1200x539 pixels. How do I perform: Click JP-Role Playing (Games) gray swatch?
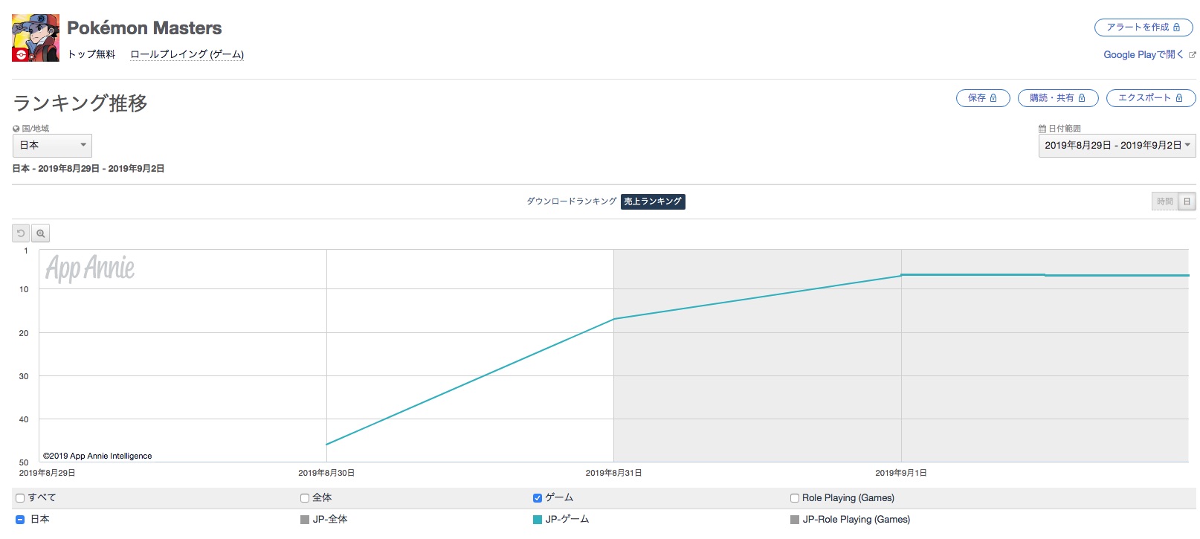pos(795,520)
